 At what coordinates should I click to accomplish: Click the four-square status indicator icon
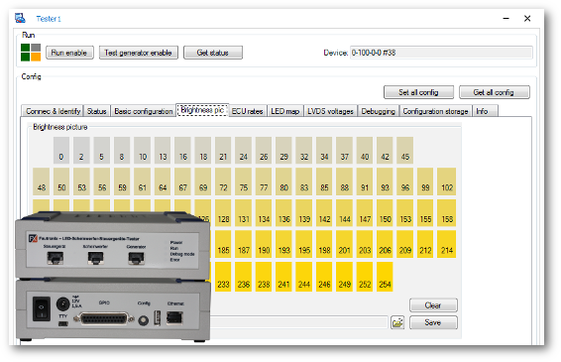[x=31, y=53]
